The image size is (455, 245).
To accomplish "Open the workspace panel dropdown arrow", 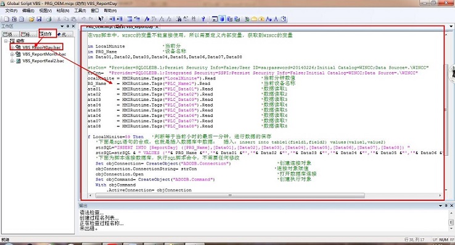I will pyautogui.click(x=62, y=26).
